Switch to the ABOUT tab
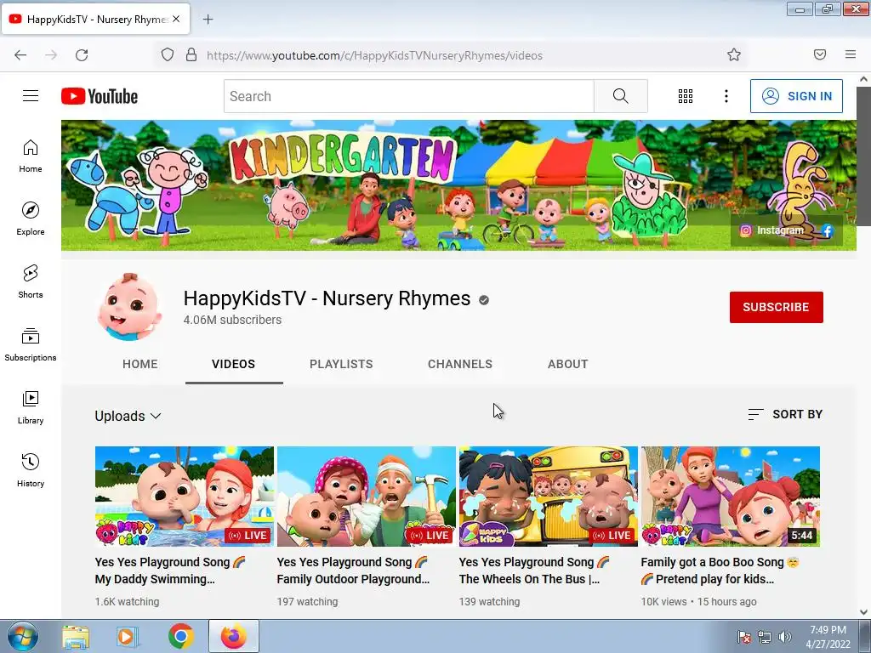 point(567,364)
